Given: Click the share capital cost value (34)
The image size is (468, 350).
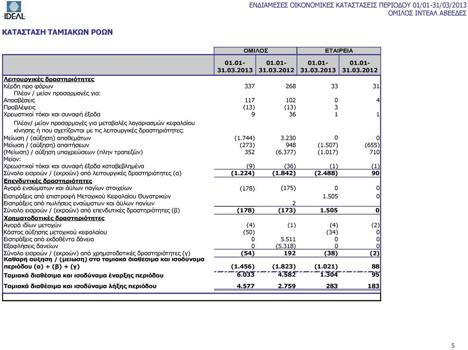Looking at the screenshot, I should click(x=332, y=232).
